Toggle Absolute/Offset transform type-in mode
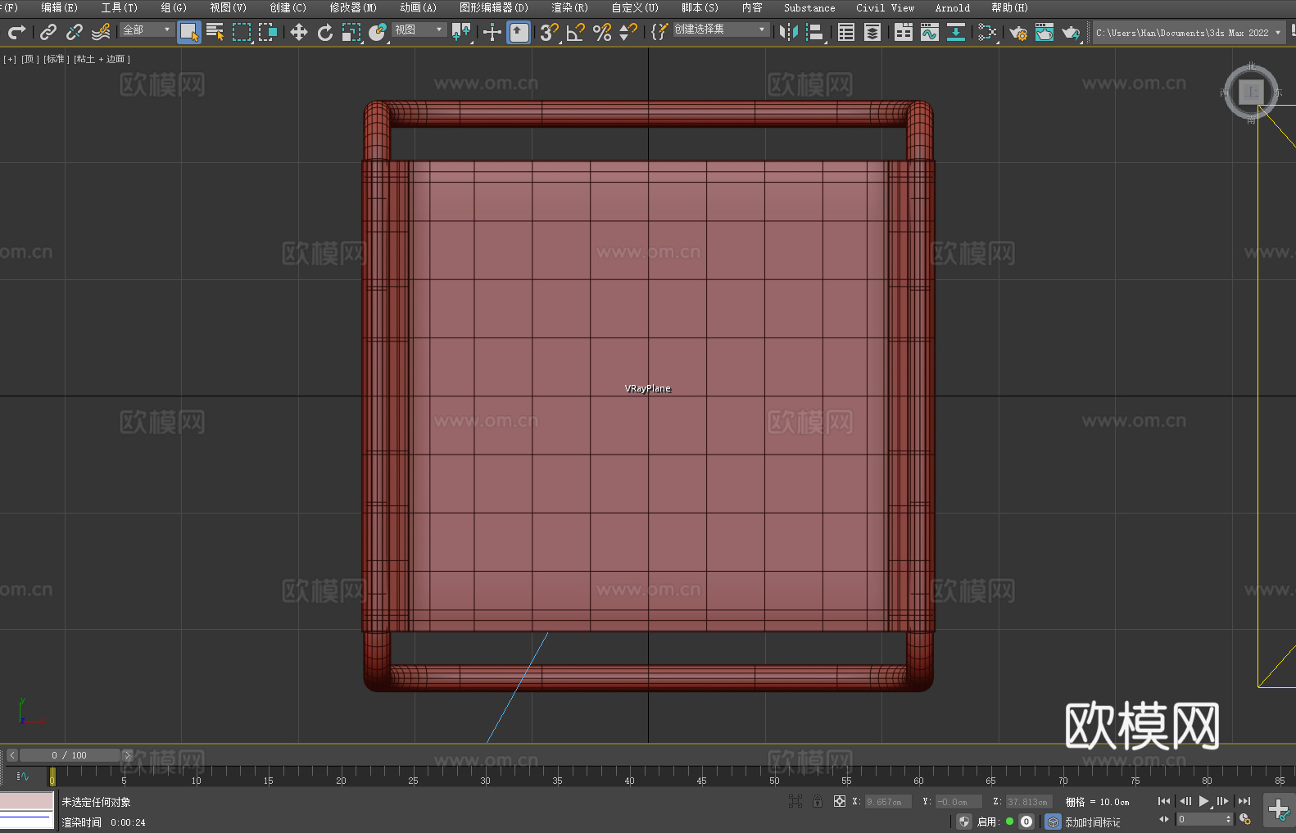The height and width of the screenshot is (833, 1296). pyautogui.click(x=839, y=801)
